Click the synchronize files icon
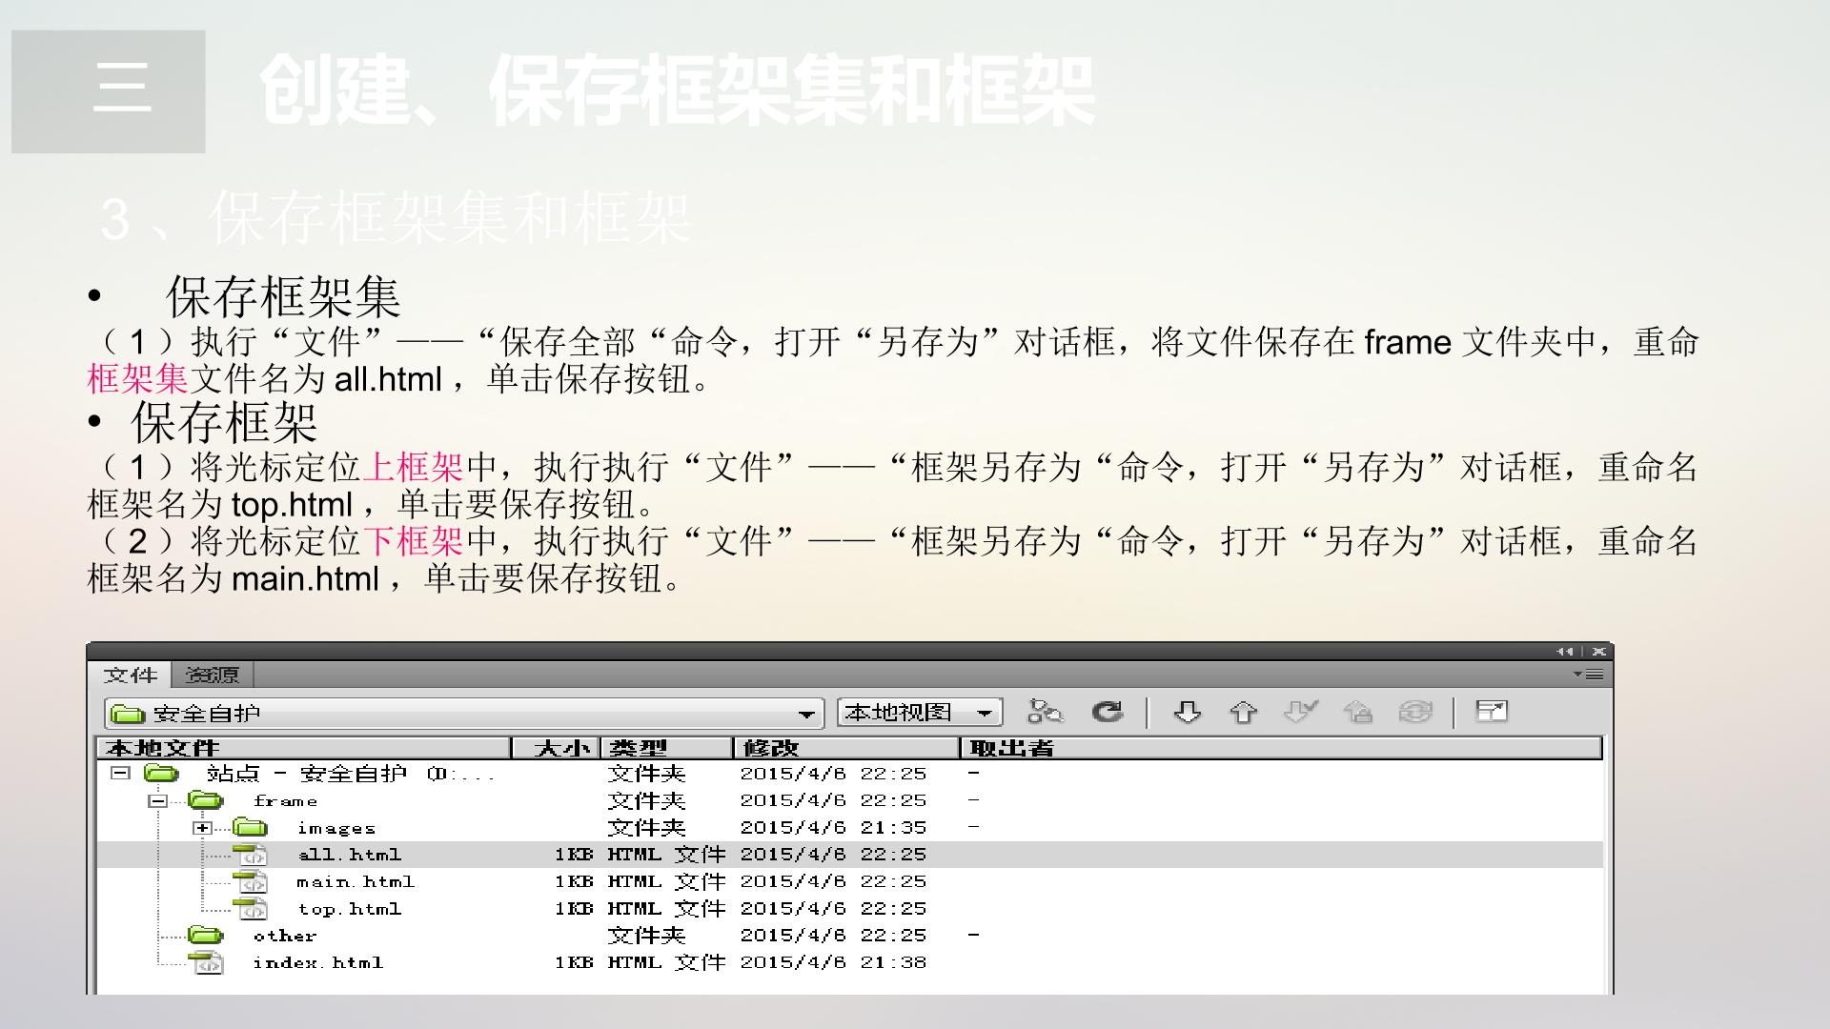Viewport: 1830px width, 1029px height. coord(1415,712)
